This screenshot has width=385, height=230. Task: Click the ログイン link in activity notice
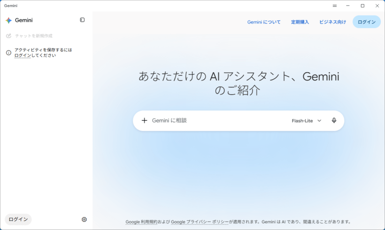tap(23, 55)
